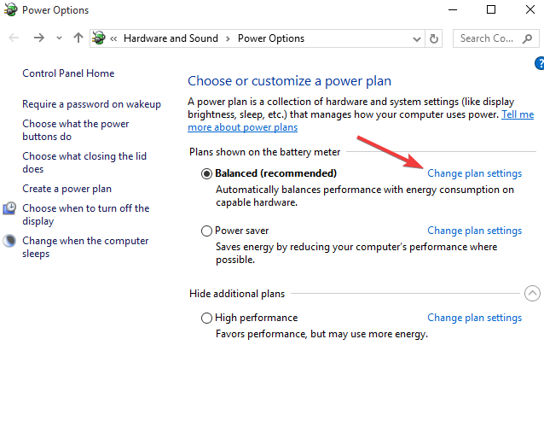Click the forward navigation arrow
This screenshot has width=544, height=421.
coord(38,38)
